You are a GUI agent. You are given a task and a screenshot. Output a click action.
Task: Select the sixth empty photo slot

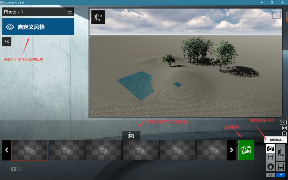click(x=212, y=150)
